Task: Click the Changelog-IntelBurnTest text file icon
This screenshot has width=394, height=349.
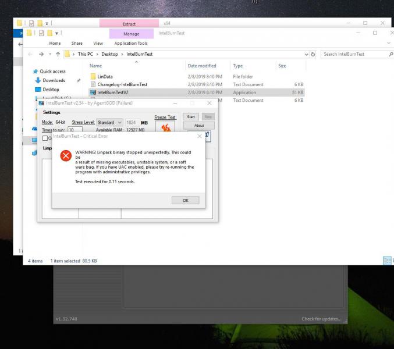Action: (93, 84)
